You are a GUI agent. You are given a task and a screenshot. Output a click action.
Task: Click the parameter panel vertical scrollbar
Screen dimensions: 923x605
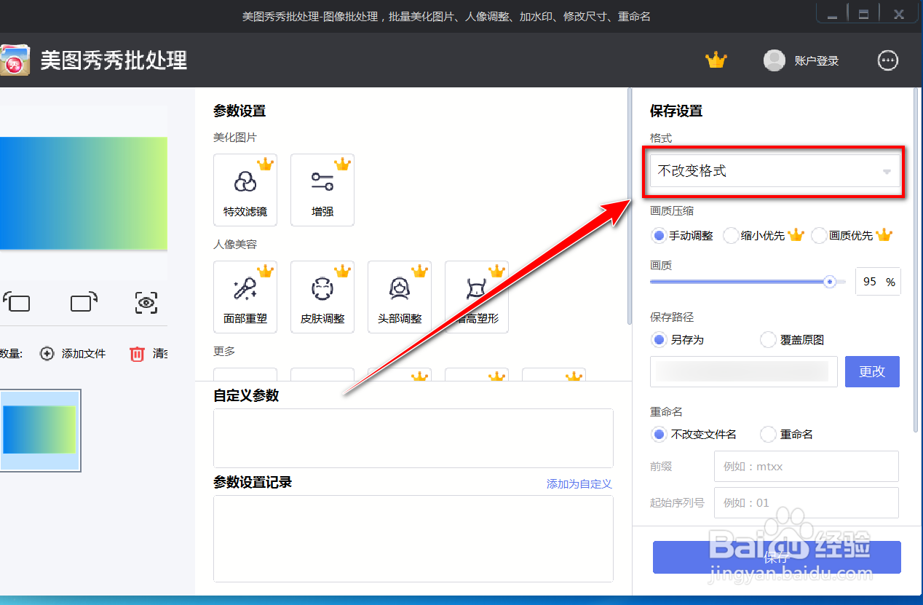(x=629, y=207)
